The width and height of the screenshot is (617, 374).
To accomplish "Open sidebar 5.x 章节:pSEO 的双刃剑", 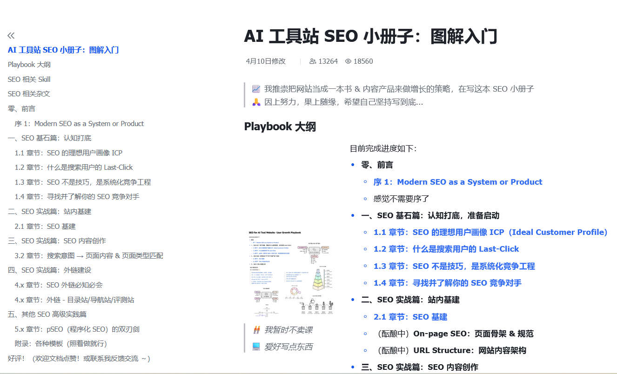I will tap(77, 329).
